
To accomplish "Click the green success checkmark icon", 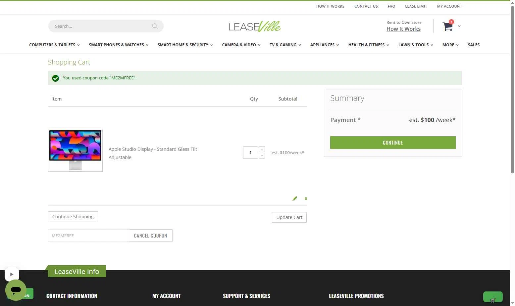I will [56, 78].
